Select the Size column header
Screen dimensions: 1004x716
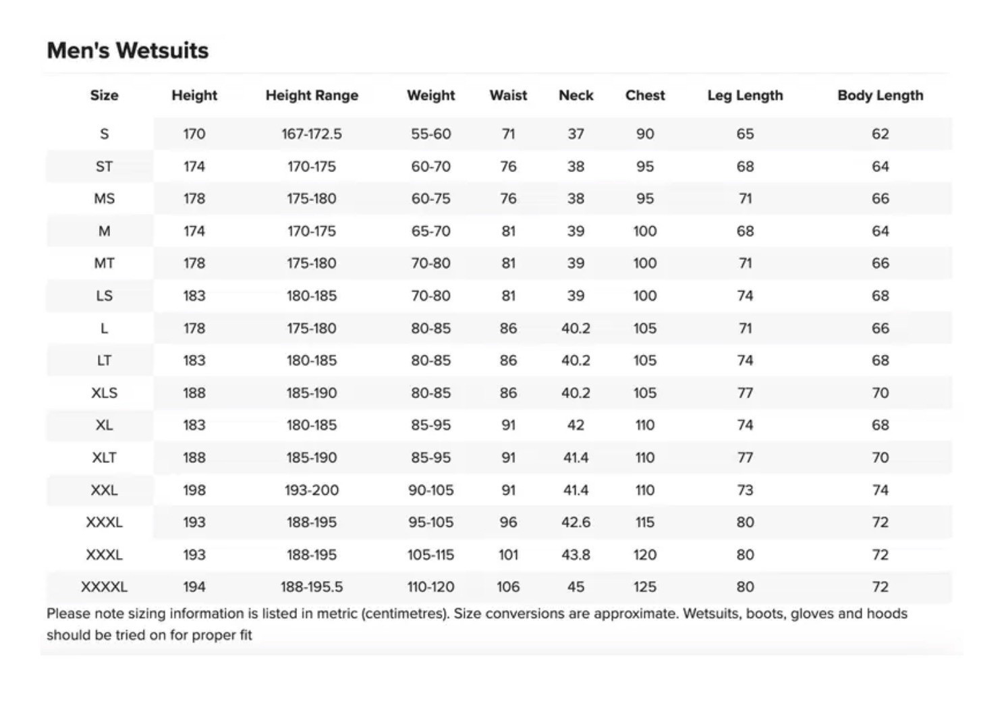pyautogui.click(x=104, y=95)
